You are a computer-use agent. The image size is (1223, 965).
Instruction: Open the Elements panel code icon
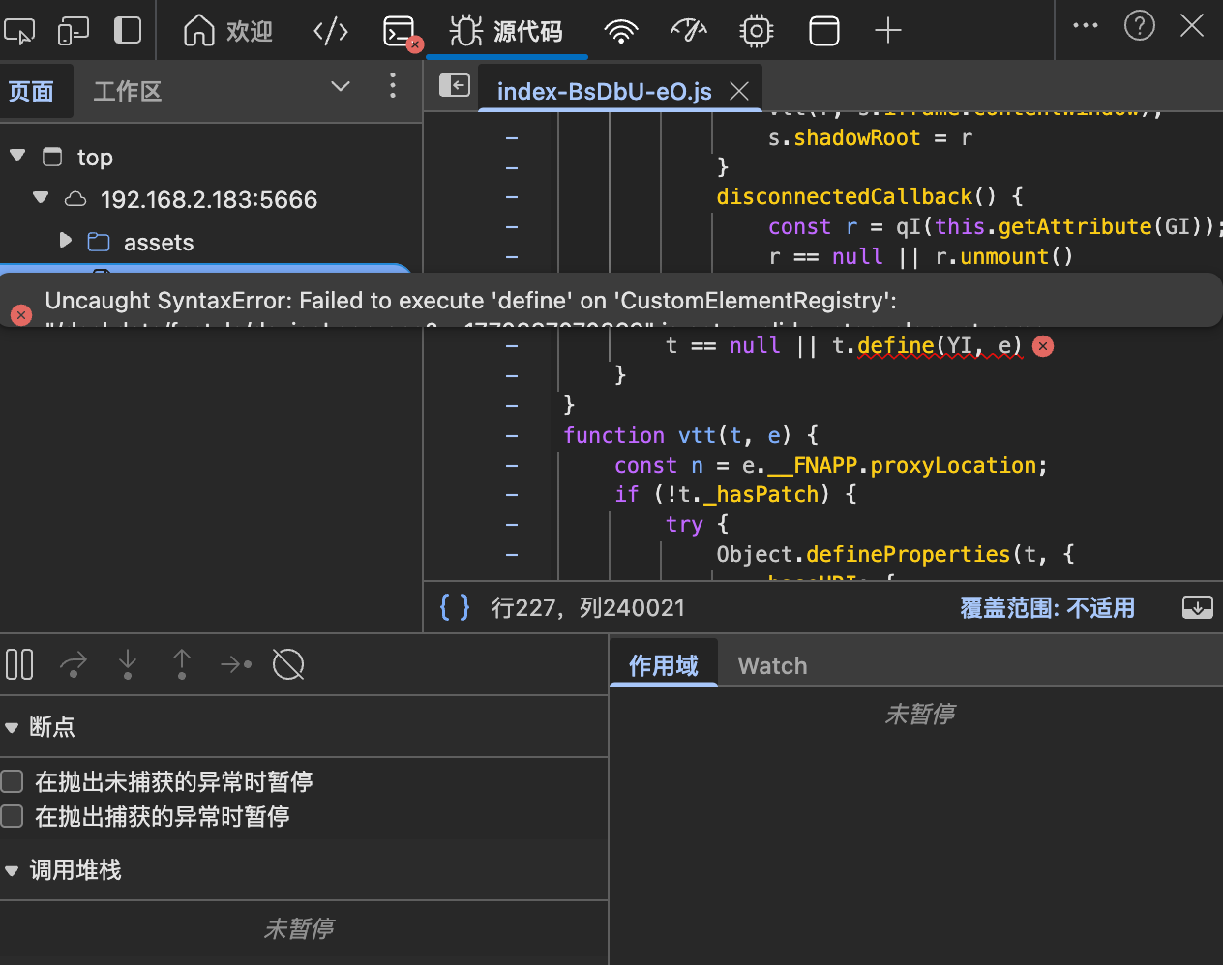pyautogui.click(x=331, y=31)
